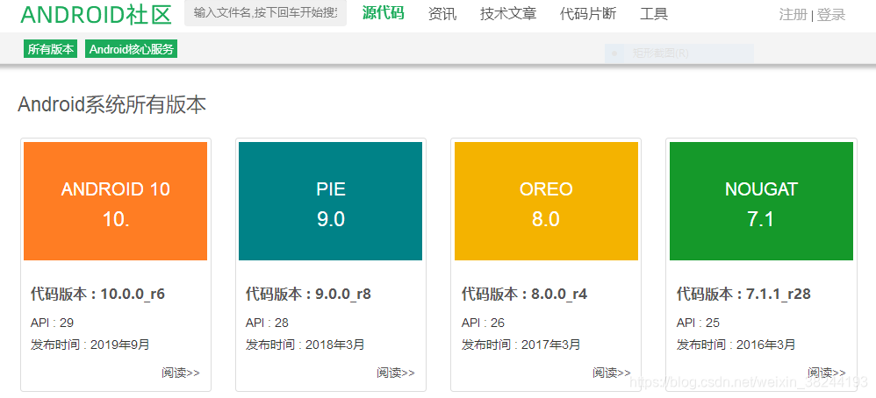Image resolution: width=876 pixels, height=398 pixels.
Task: Select text 代码版本：10.0.0_r6
Action: tap(97, 294)
